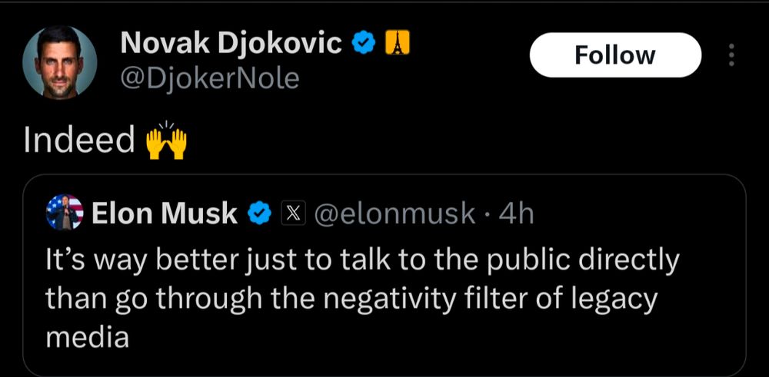The height and width of the screenshot is (377, 769).
Task: Click the 4h timestamp on quoted post
Action: [515, 214]
